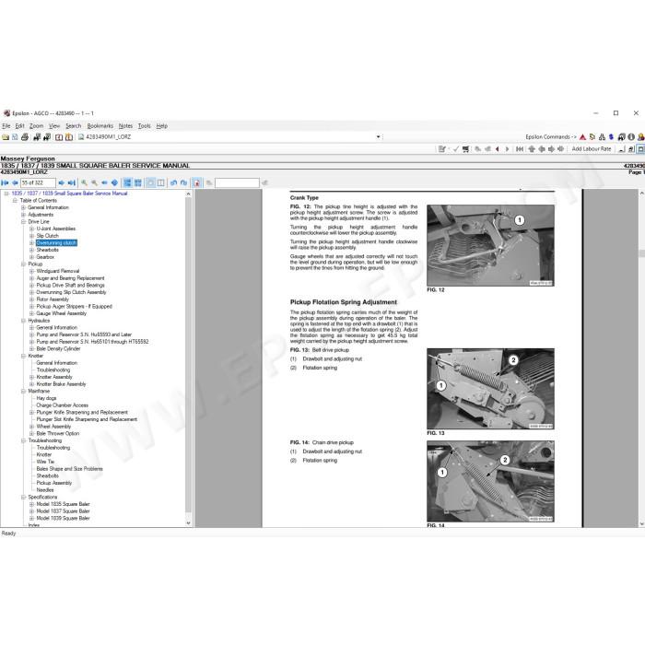Image resolution: width=645 pixels, height=645 pixels.
Task: Click the checkmark icon in the toolbar
Action: click(456, 149)
